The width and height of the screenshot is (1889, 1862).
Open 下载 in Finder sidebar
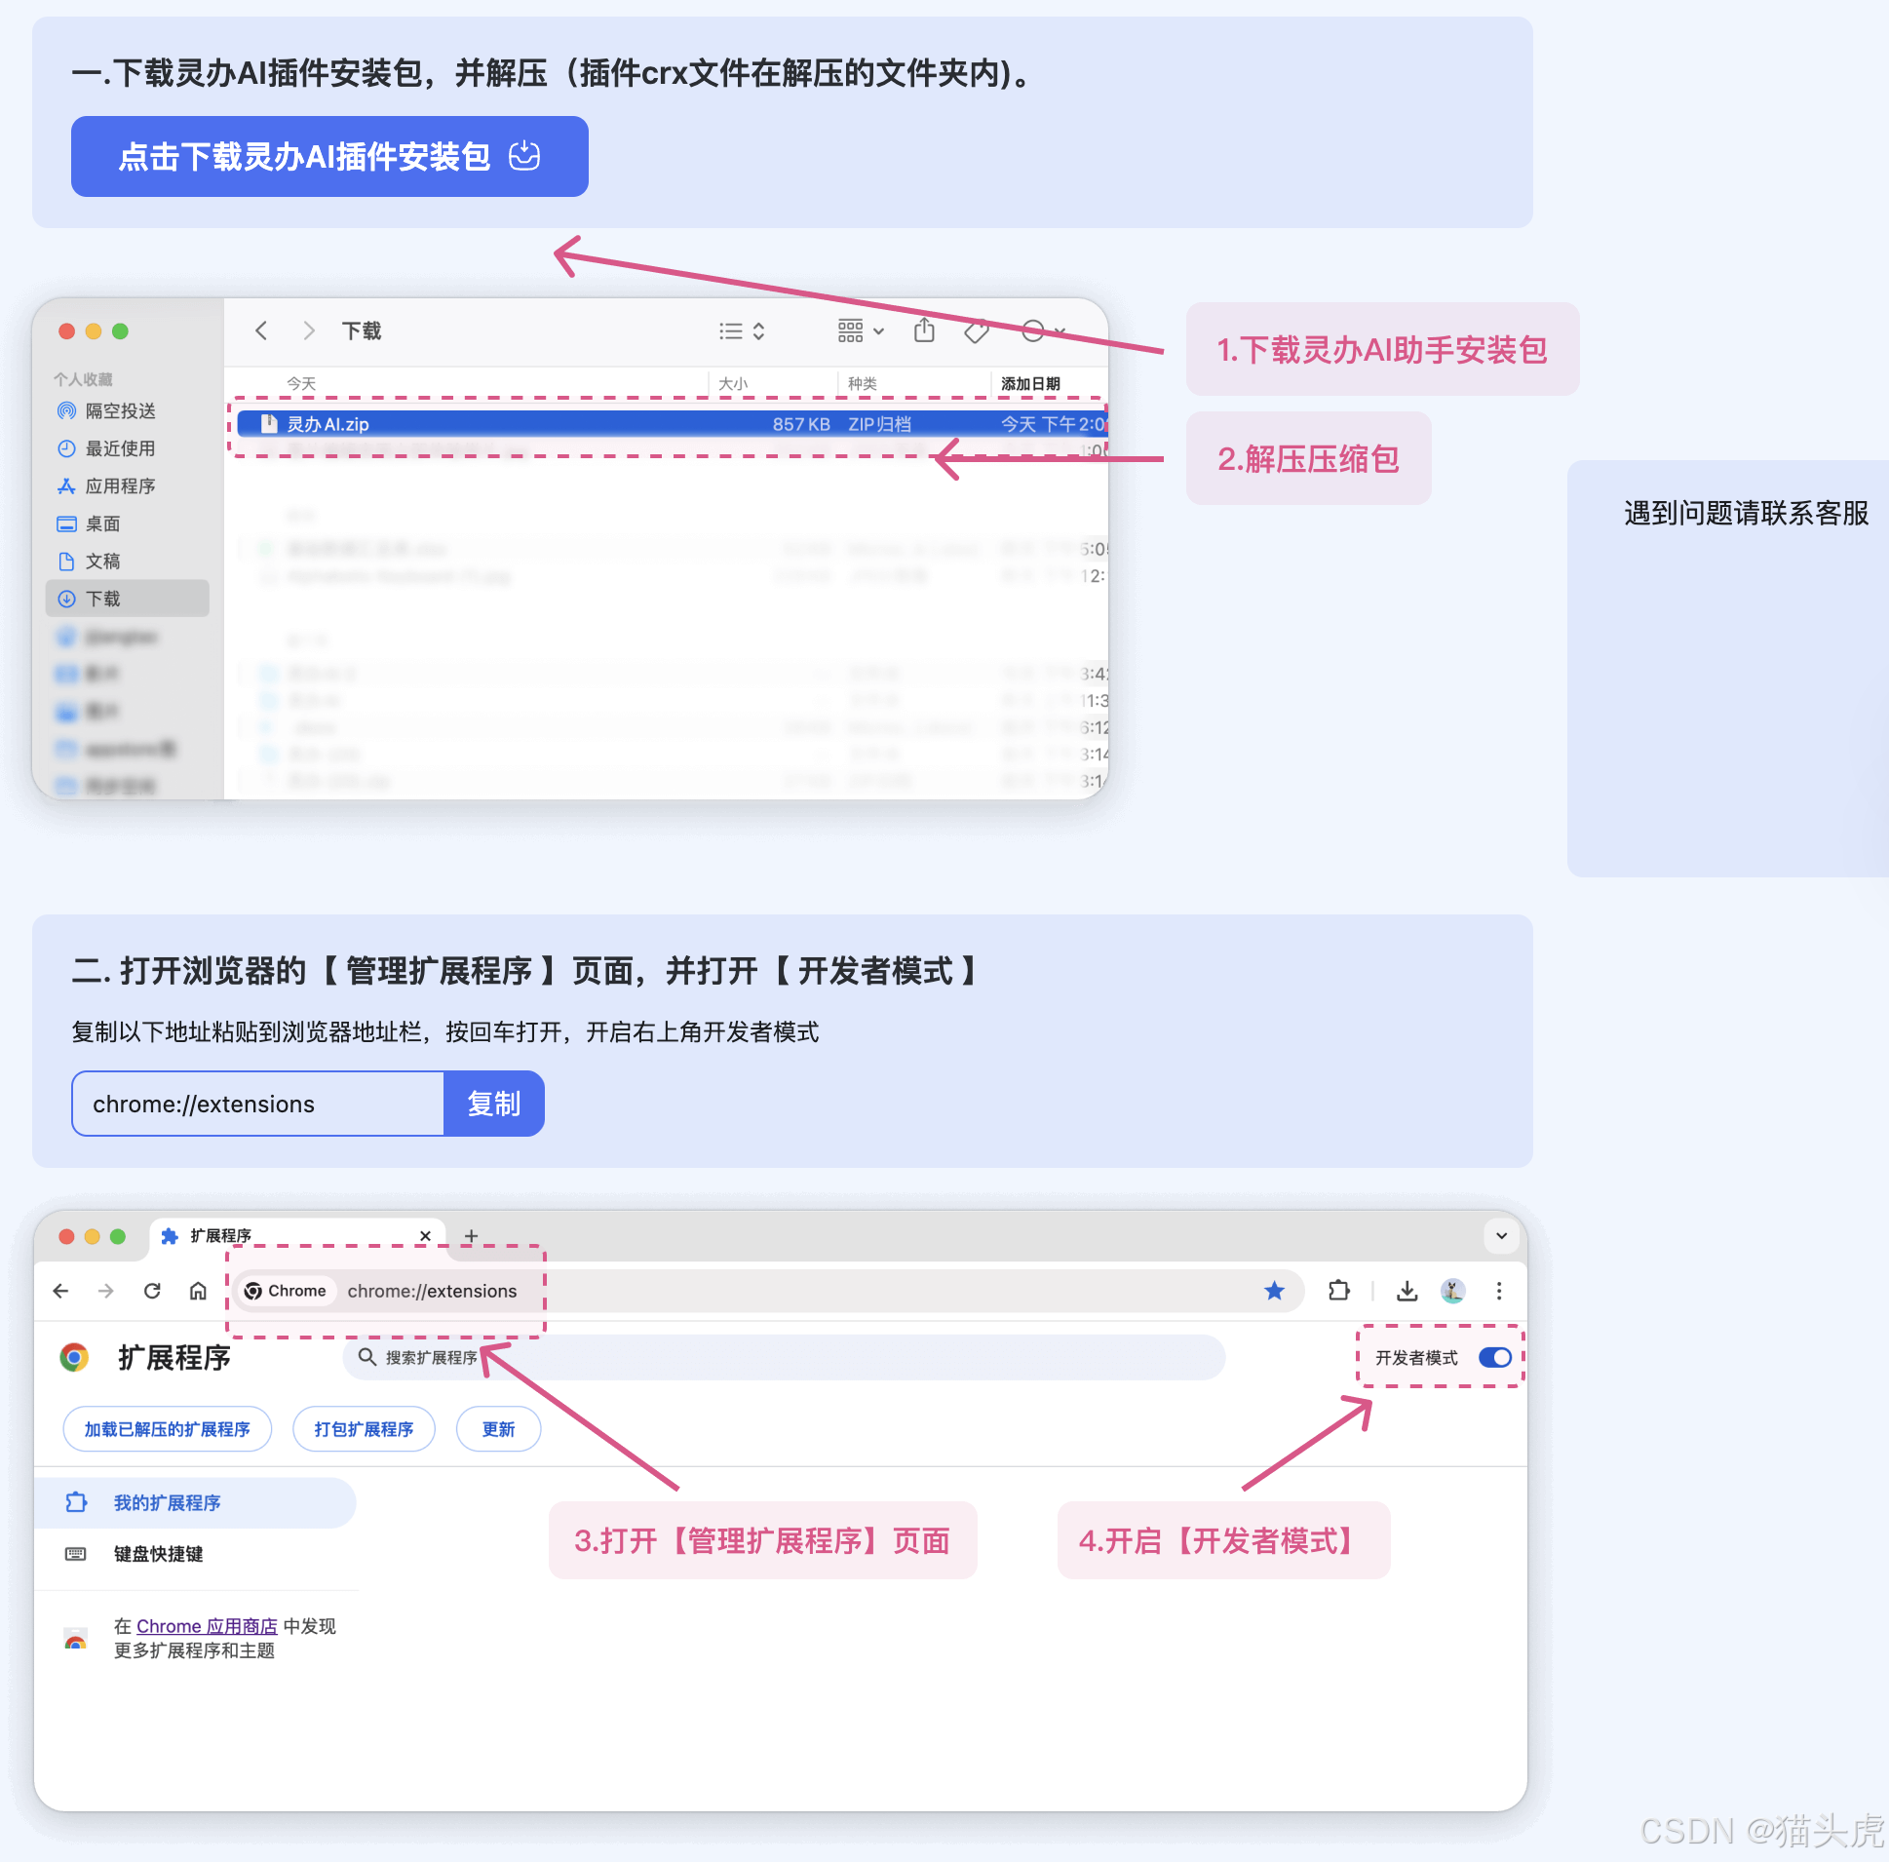[127, 599]
